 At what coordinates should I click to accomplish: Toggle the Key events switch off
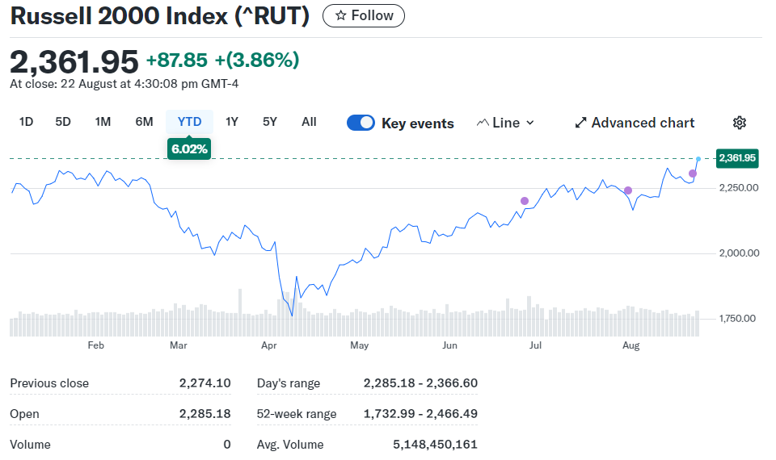361,123
